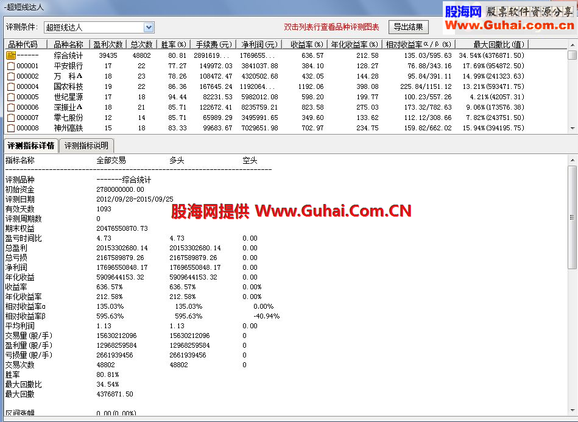Viewport: 578px width, 422px height.
Task: Click the stock list scroll-down arrow
Action: (x=572, y=128)
